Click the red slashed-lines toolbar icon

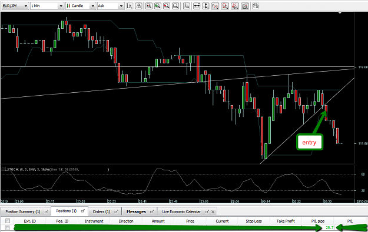click(x=235, y=6)
